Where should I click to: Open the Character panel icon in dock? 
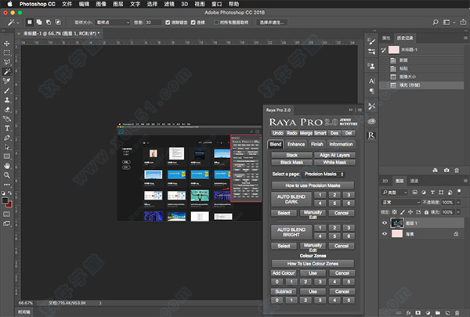coord(371,81)
